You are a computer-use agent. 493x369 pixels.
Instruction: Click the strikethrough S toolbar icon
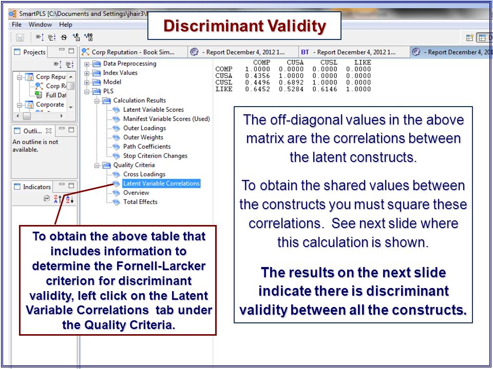tap(64, 37)
